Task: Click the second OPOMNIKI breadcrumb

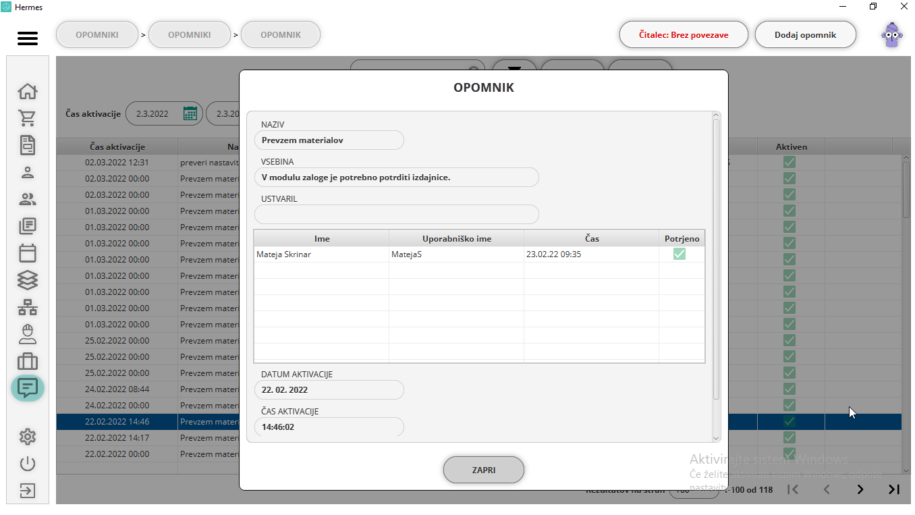Action: tap(190, 34)
